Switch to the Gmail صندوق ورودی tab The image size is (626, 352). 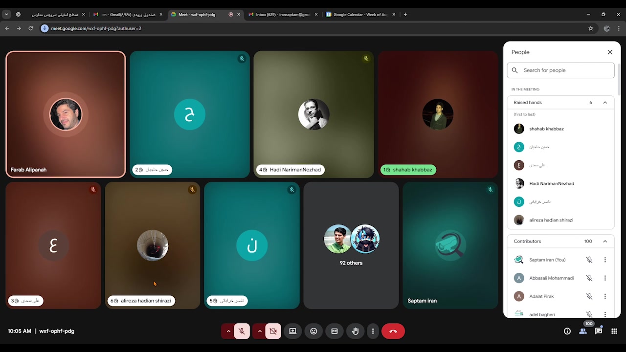(x=128, y=15)
